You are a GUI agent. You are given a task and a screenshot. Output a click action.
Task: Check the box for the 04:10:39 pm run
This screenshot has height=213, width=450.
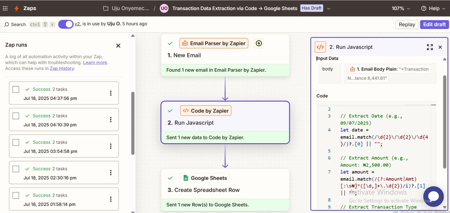click(x=16, y=116)
